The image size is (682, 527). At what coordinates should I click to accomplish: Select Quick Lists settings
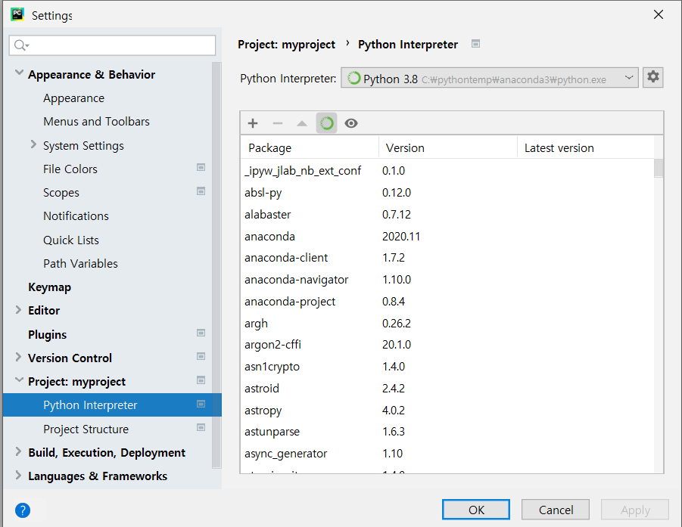[x=71, y=240]
